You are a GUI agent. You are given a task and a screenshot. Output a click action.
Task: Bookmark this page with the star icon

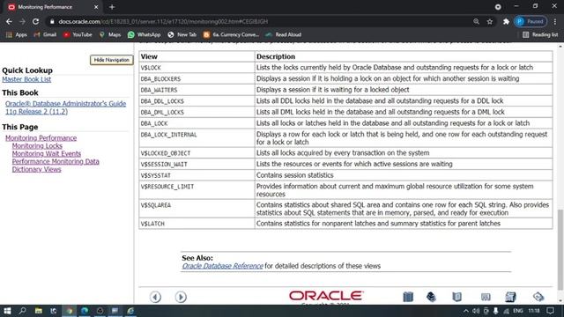pyautogui.click(x=490, y=21)
